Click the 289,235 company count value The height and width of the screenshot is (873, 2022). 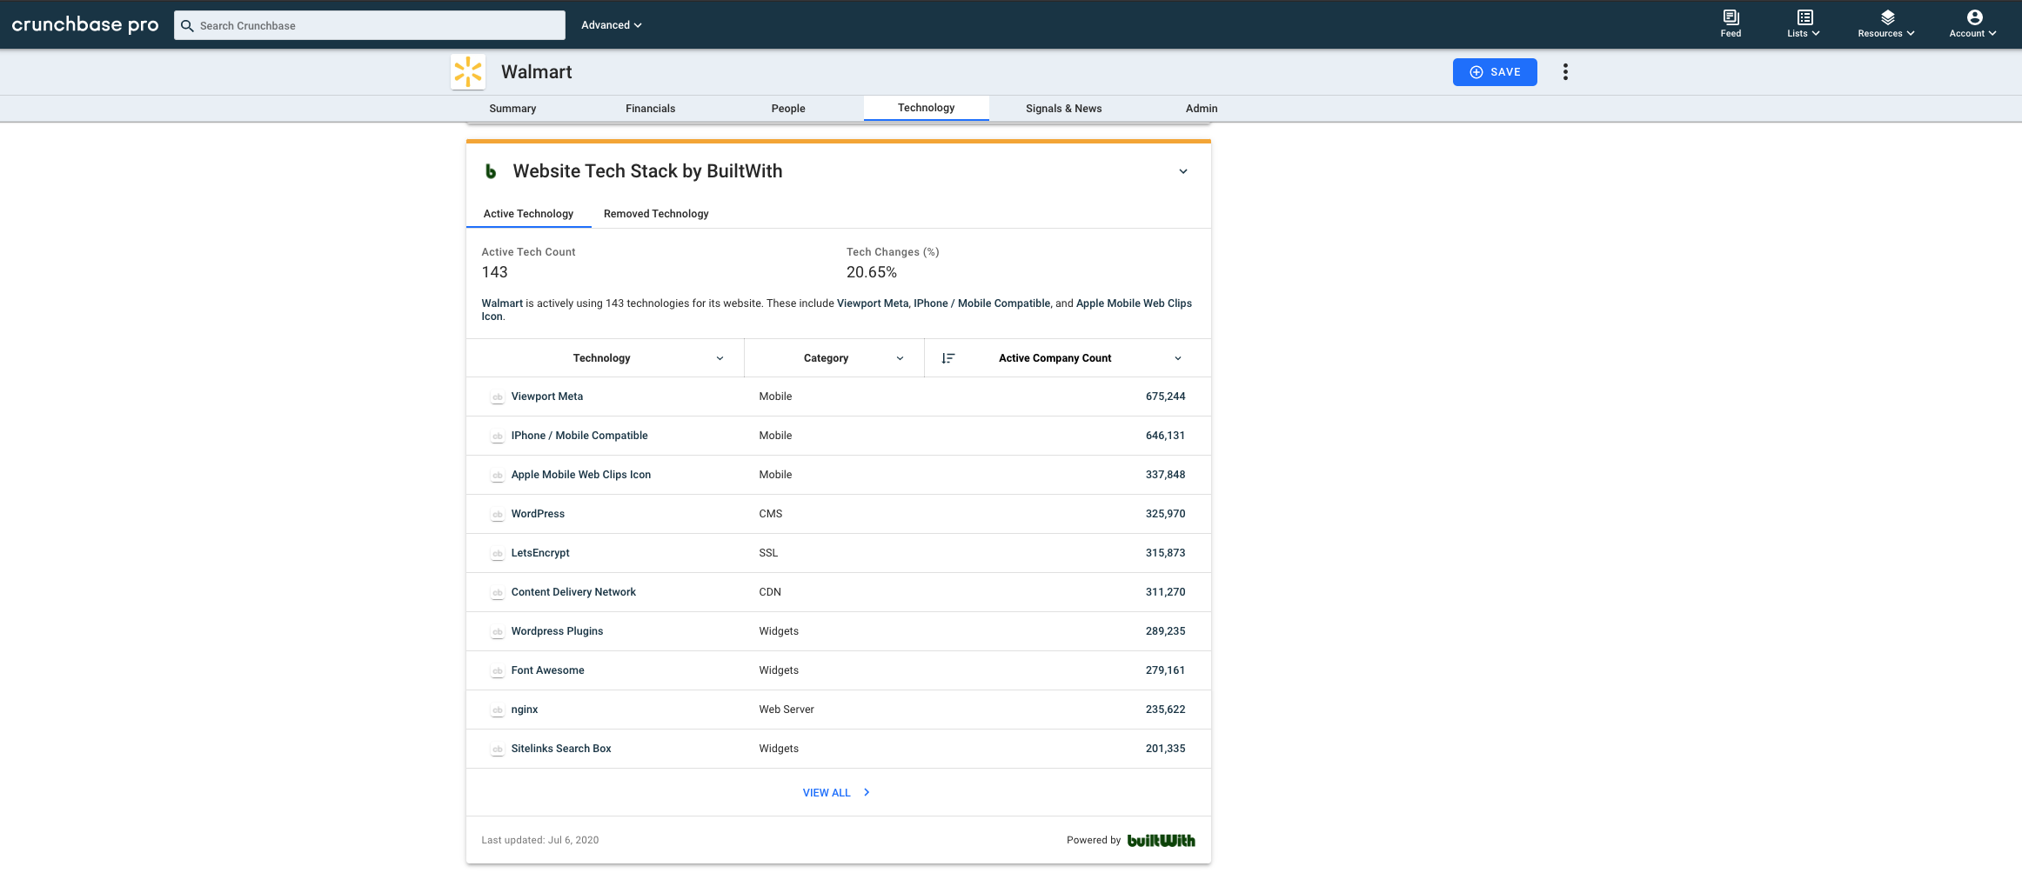point(1165,631)
